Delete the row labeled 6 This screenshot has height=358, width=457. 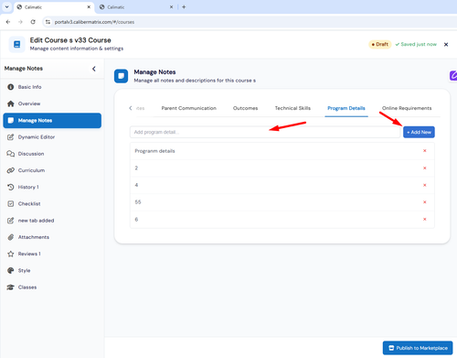(425, 219)
